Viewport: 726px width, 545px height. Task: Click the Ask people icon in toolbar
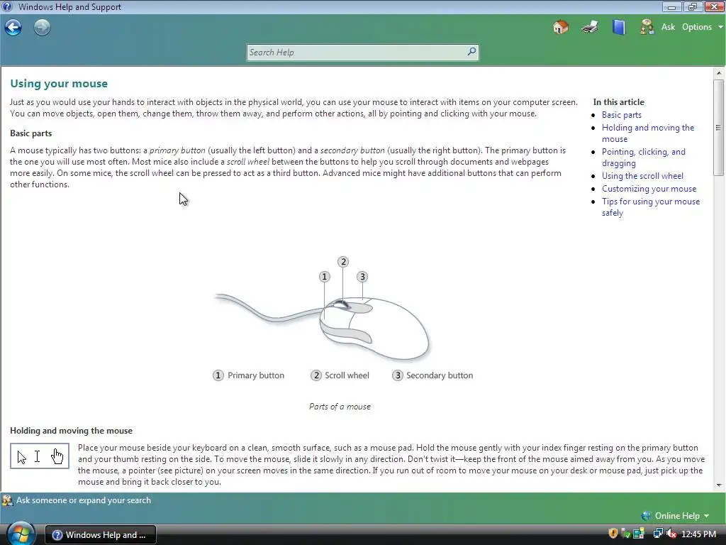[647, 27]
